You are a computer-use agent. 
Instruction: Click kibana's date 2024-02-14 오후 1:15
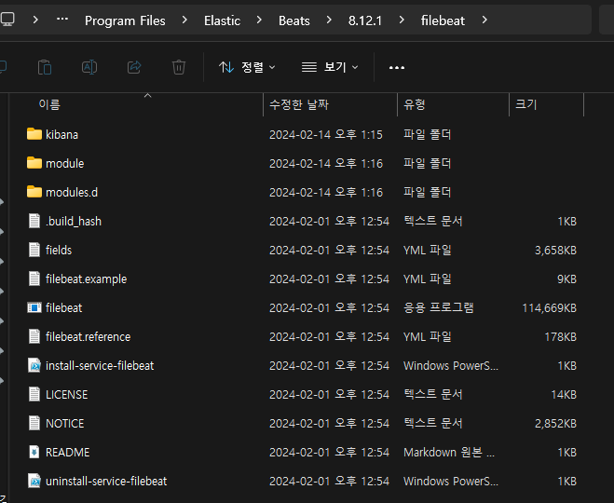click(x=326, y=135)
